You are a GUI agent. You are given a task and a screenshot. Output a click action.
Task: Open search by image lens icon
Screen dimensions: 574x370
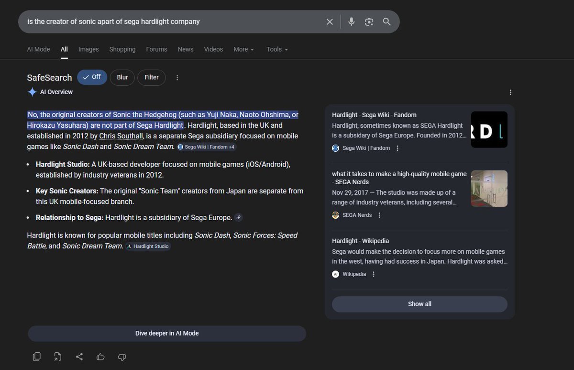(x=369, y=22)
